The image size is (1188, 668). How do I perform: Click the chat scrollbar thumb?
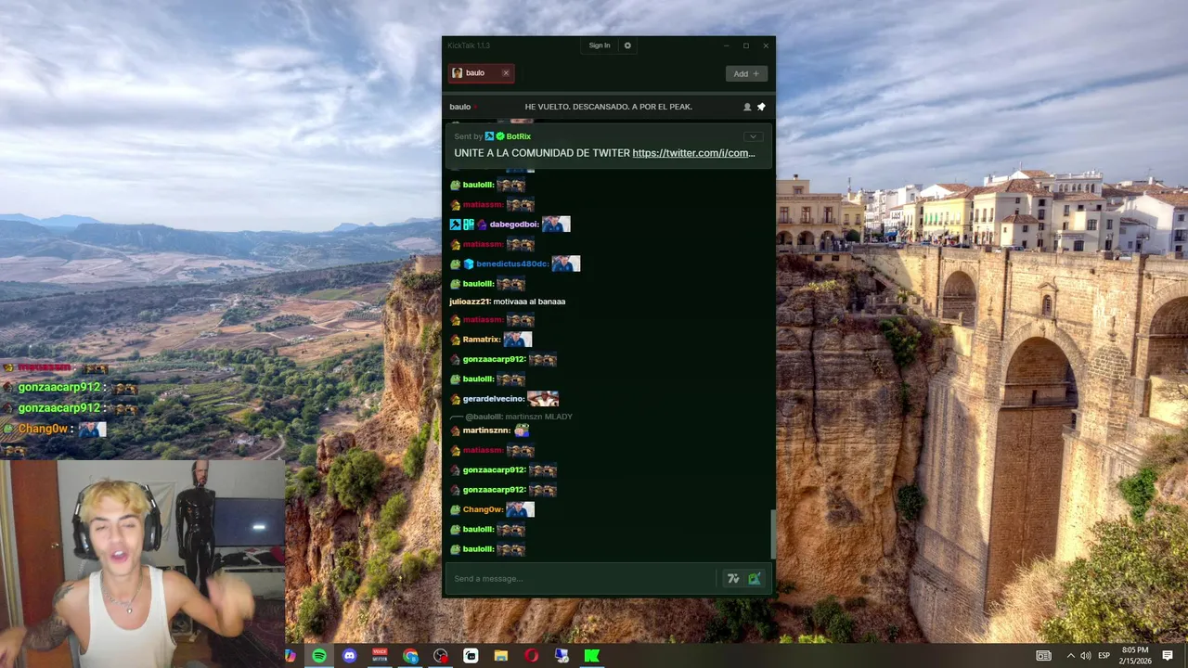(x=772, y=533)
